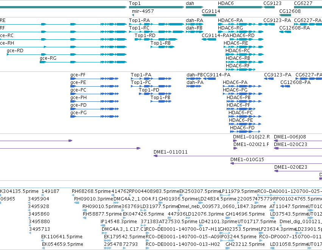Open the DME1-020C23 clone label
The width and height of the screenshot is (322, 250).
point(291,144)
